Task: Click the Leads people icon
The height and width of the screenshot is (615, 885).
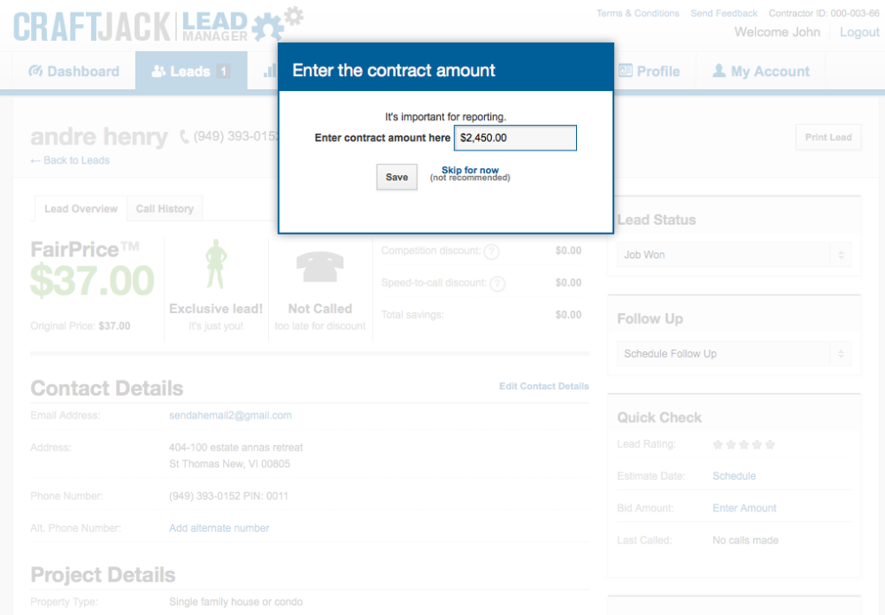Action: [158, 71]
